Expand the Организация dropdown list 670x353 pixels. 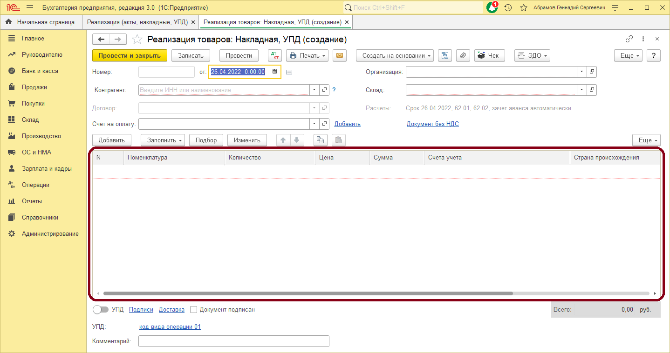coord(581,72)
